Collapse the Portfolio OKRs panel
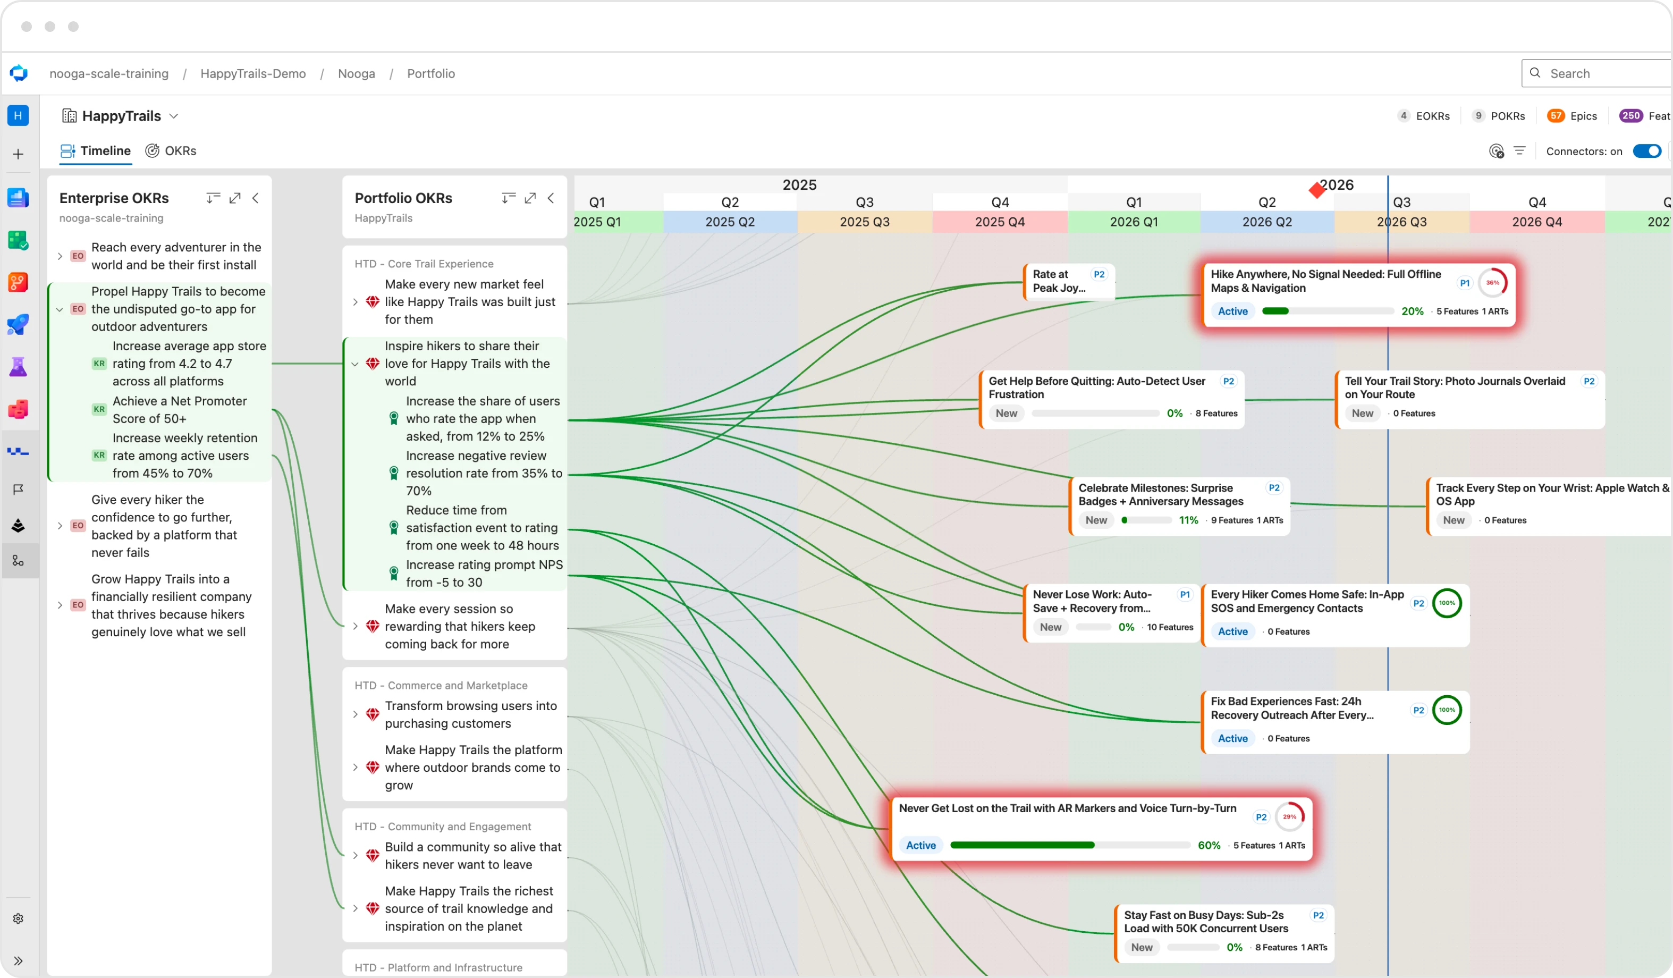The height and width of the screenshot is (978, 1673). tap(551, 198)
